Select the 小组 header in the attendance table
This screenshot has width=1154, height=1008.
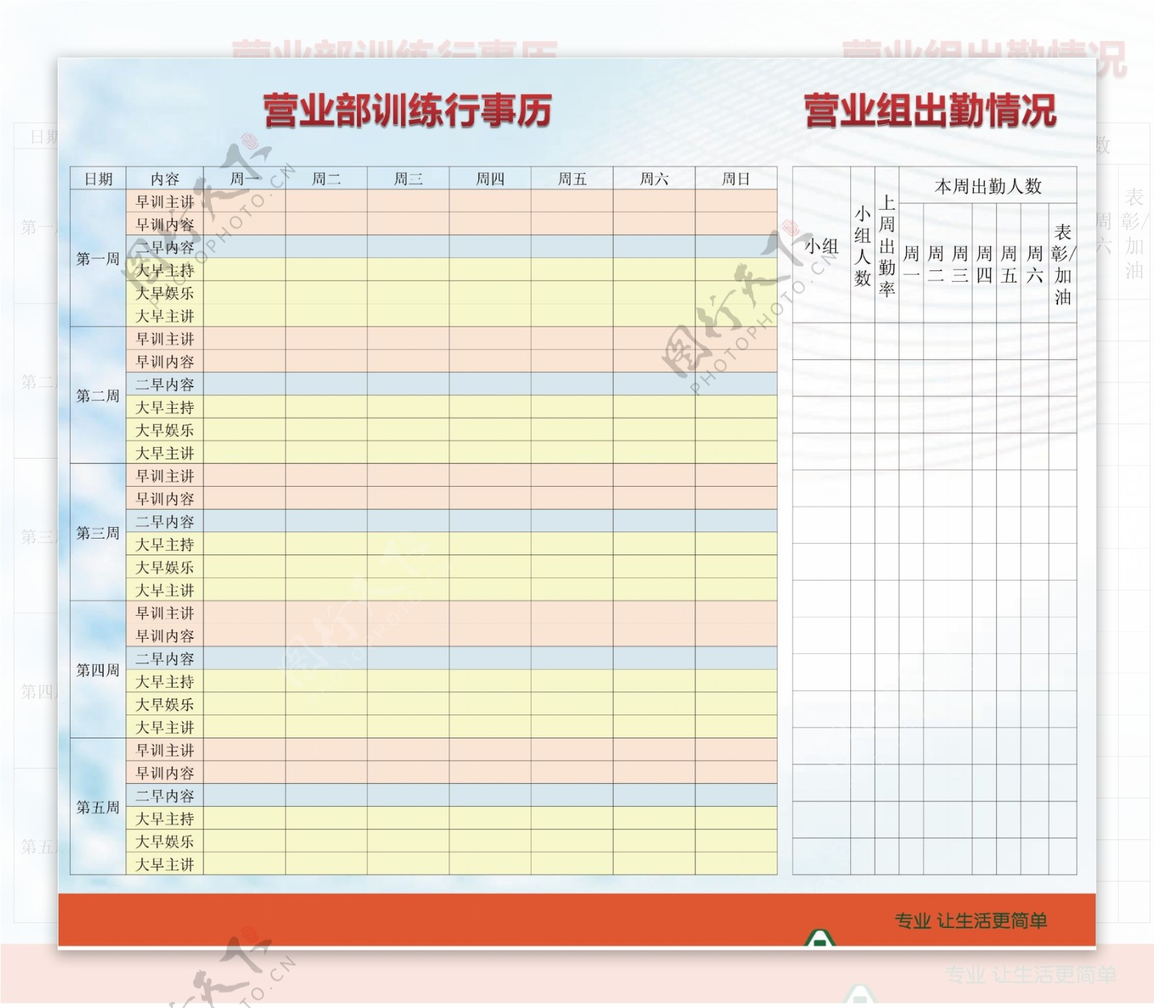pyautogui.click(x=822, y=245)
